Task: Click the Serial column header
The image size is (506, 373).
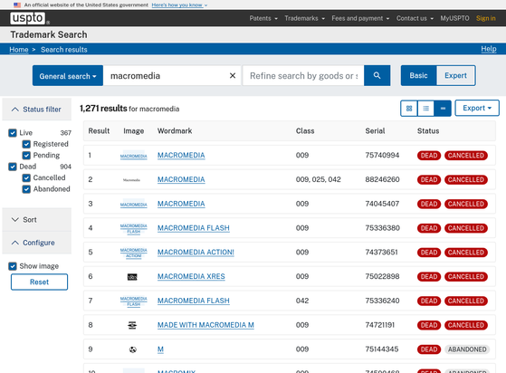Action: (375, 131)
